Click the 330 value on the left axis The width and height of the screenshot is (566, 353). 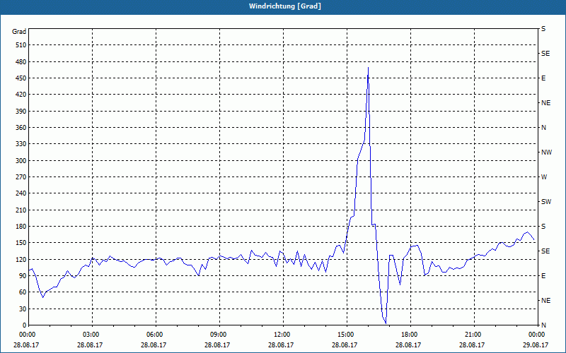pos(21,144)
